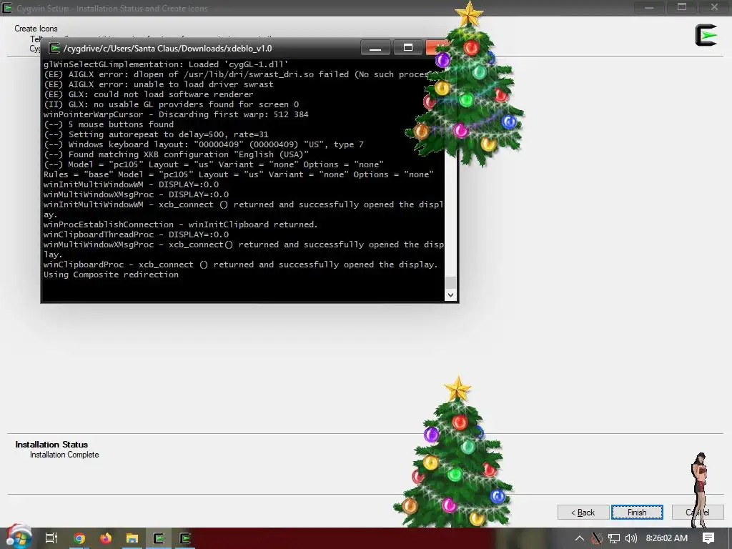Click the 'Installation Complete' status text
Viewport: 732px width, 549px height.
(64, 455)
